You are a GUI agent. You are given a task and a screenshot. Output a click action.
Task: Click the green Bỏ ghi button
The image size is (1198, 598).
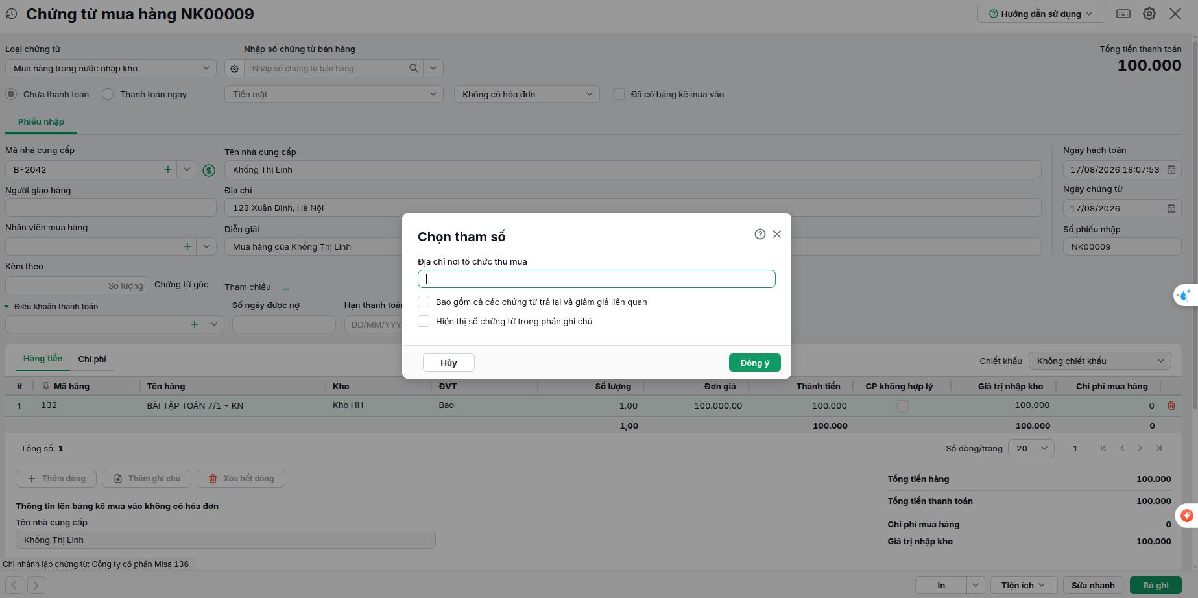pos(1156,585)
